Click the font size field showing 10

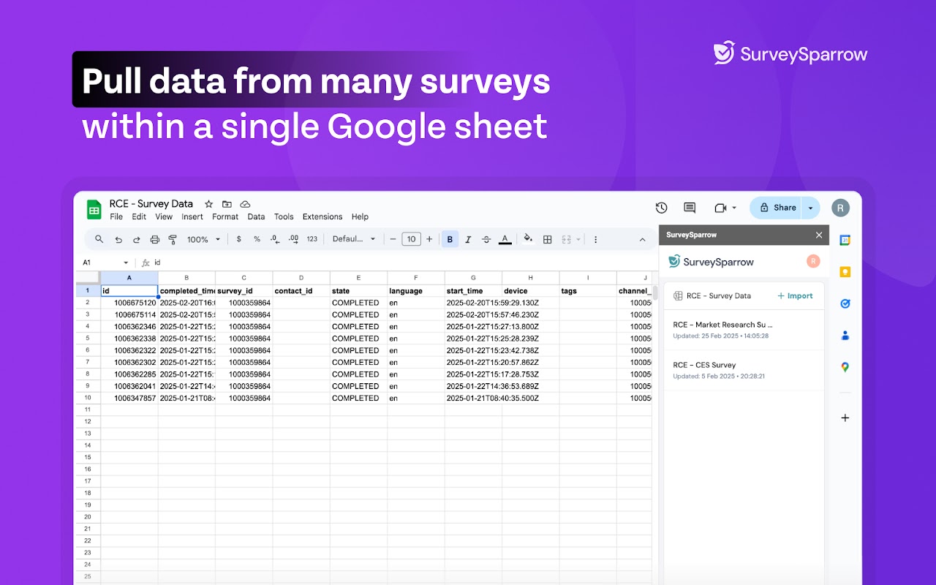[411, 239]
